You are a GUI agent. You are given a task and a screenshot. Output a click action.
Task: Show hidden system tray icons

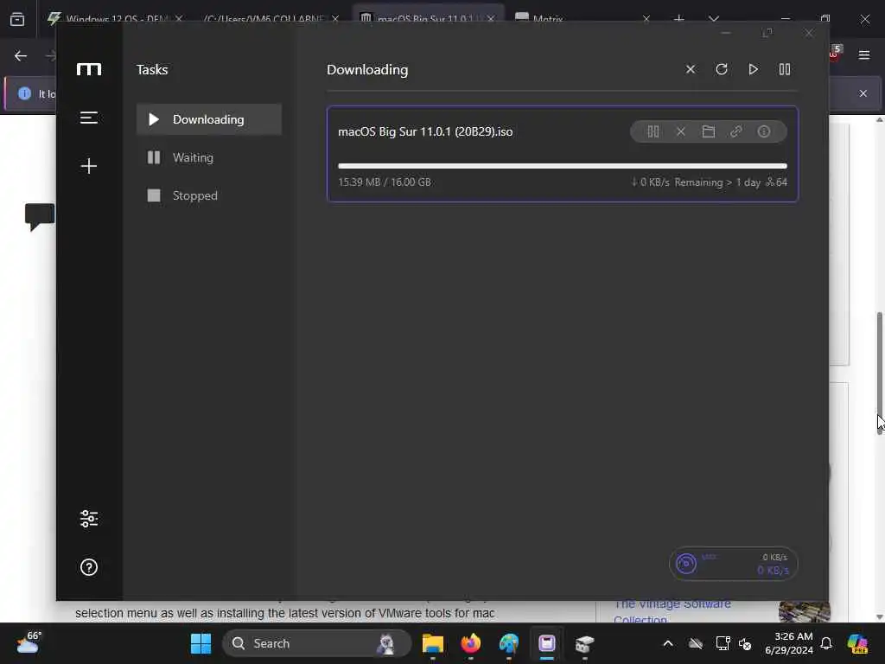(668, 643)
